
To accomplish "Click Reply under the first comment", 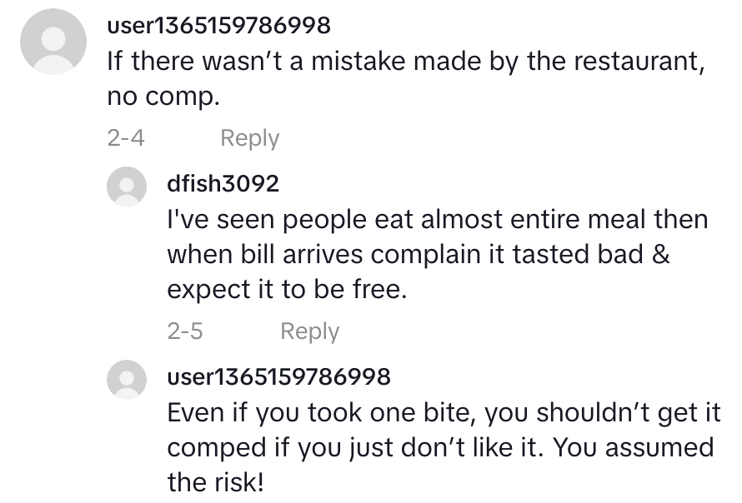I will point(248,138).
